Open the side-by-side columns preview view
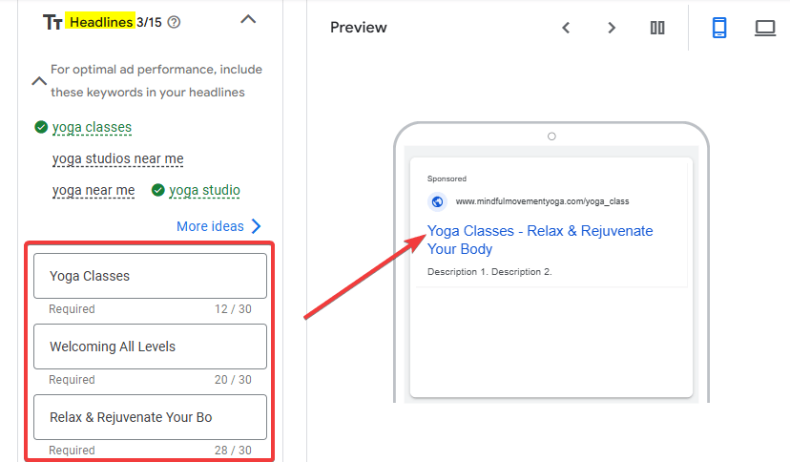 (657, 28)
